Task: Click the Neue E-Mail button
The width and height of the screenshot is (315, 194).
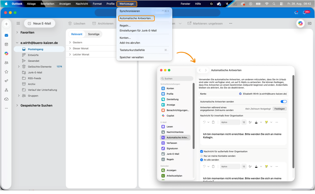Action: pyautogui.click(x=40, y=23)
